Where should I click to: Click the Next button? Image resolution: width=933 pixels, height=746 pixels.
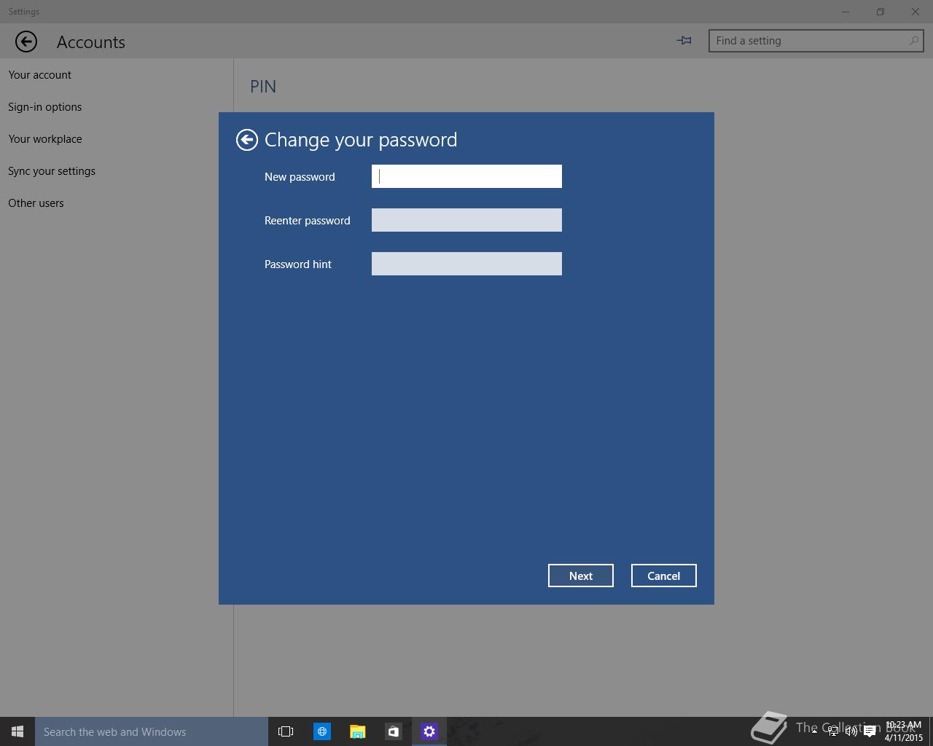[581, 576]
